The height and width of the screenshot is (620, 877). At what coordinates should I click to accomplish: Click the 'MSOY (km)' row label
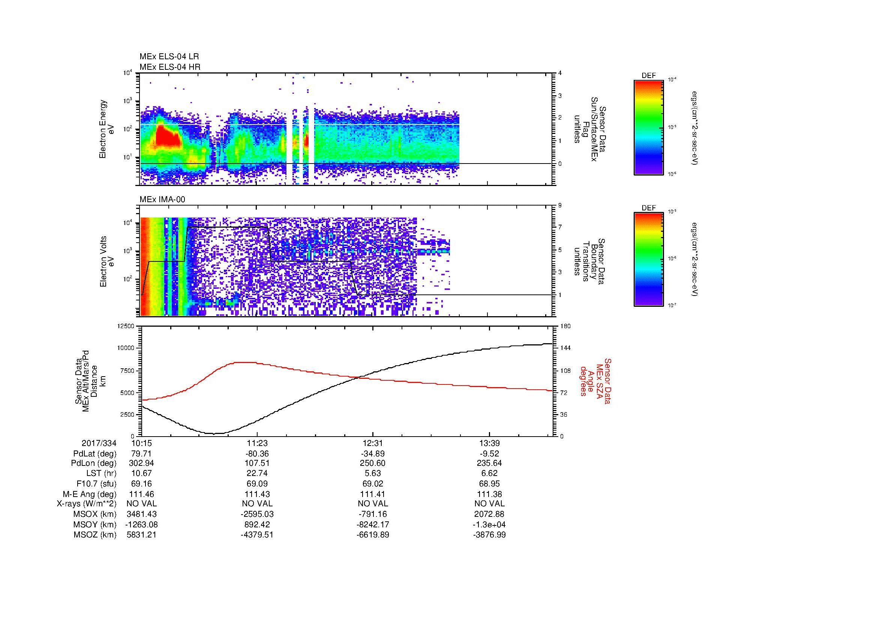click(95, 524)
